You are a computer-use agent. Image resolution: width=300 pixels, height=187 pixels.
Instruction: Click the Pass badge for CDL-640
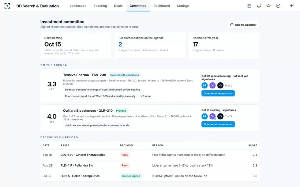[x=125, y=155]
